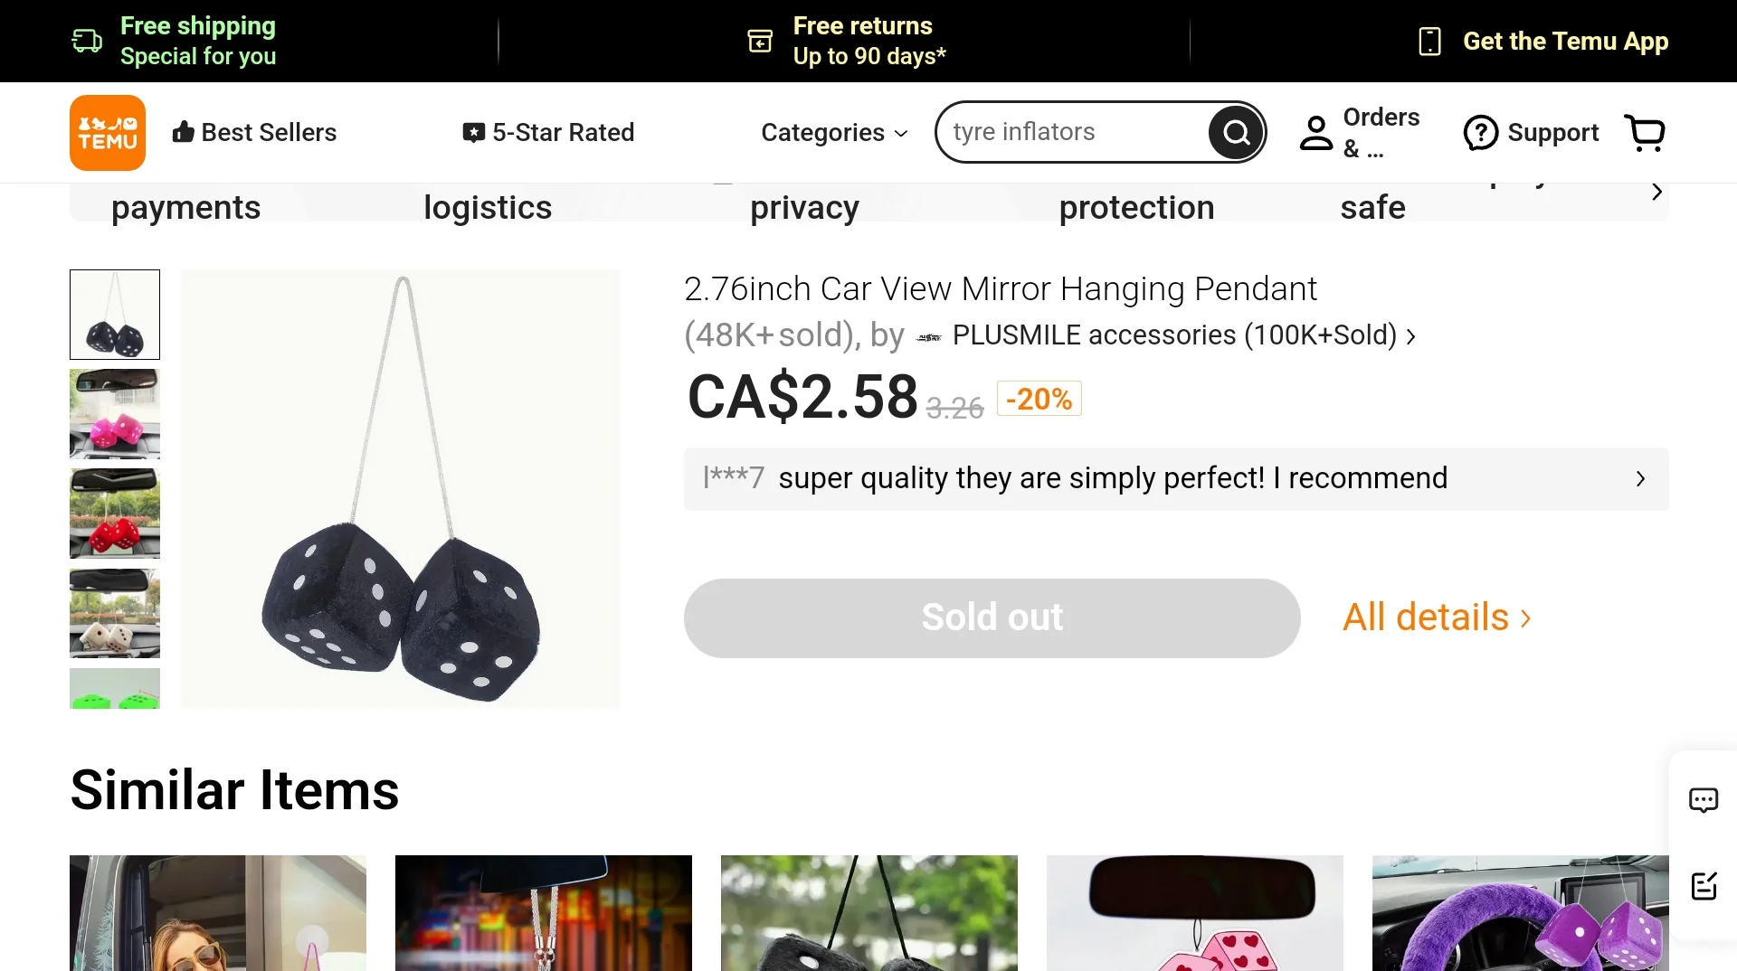Open the shopping cart icon

coord(1646,132)
